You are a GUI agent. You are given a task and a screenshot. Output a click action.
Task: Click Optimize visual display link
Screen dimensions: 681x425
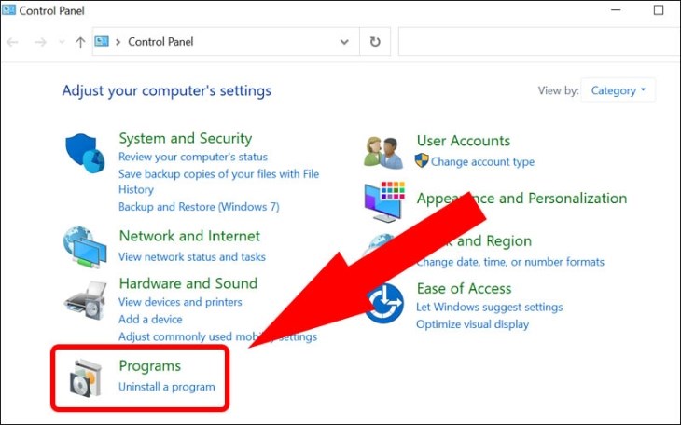coord(473,324)
